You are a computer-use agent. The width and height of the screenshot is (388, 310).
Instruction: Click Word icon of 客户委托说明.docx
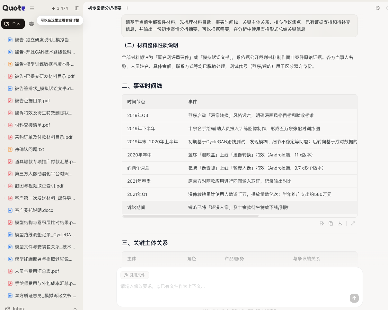click(10, 210)
